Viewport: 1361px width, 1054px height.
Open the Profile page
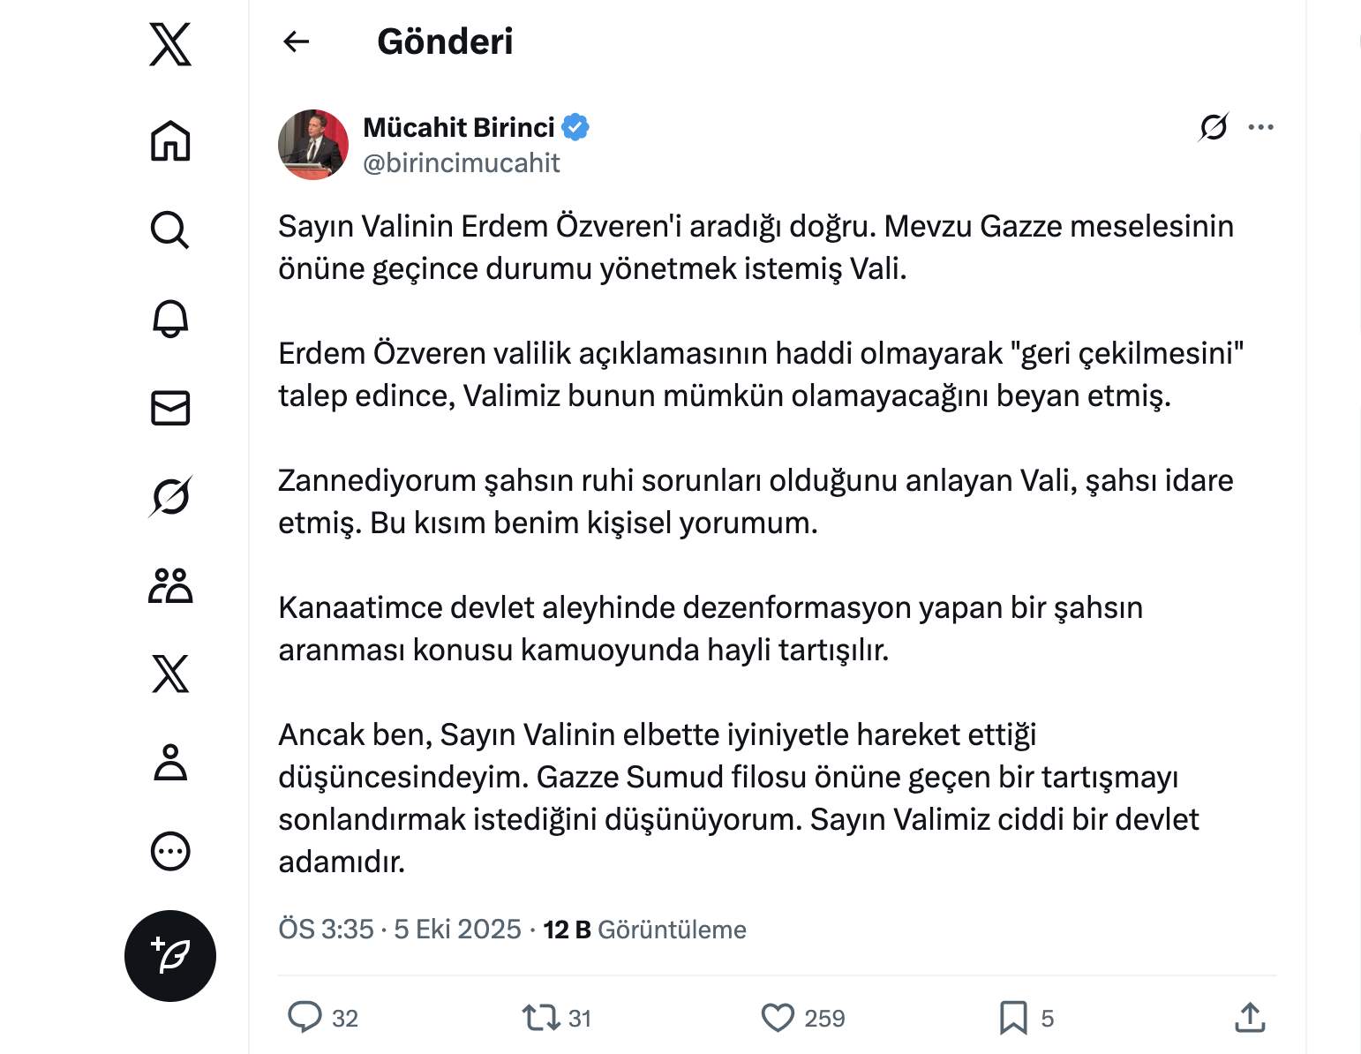pos(170,763)
